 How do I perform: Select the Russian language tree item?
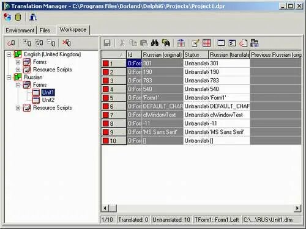[x=33, y=78]
